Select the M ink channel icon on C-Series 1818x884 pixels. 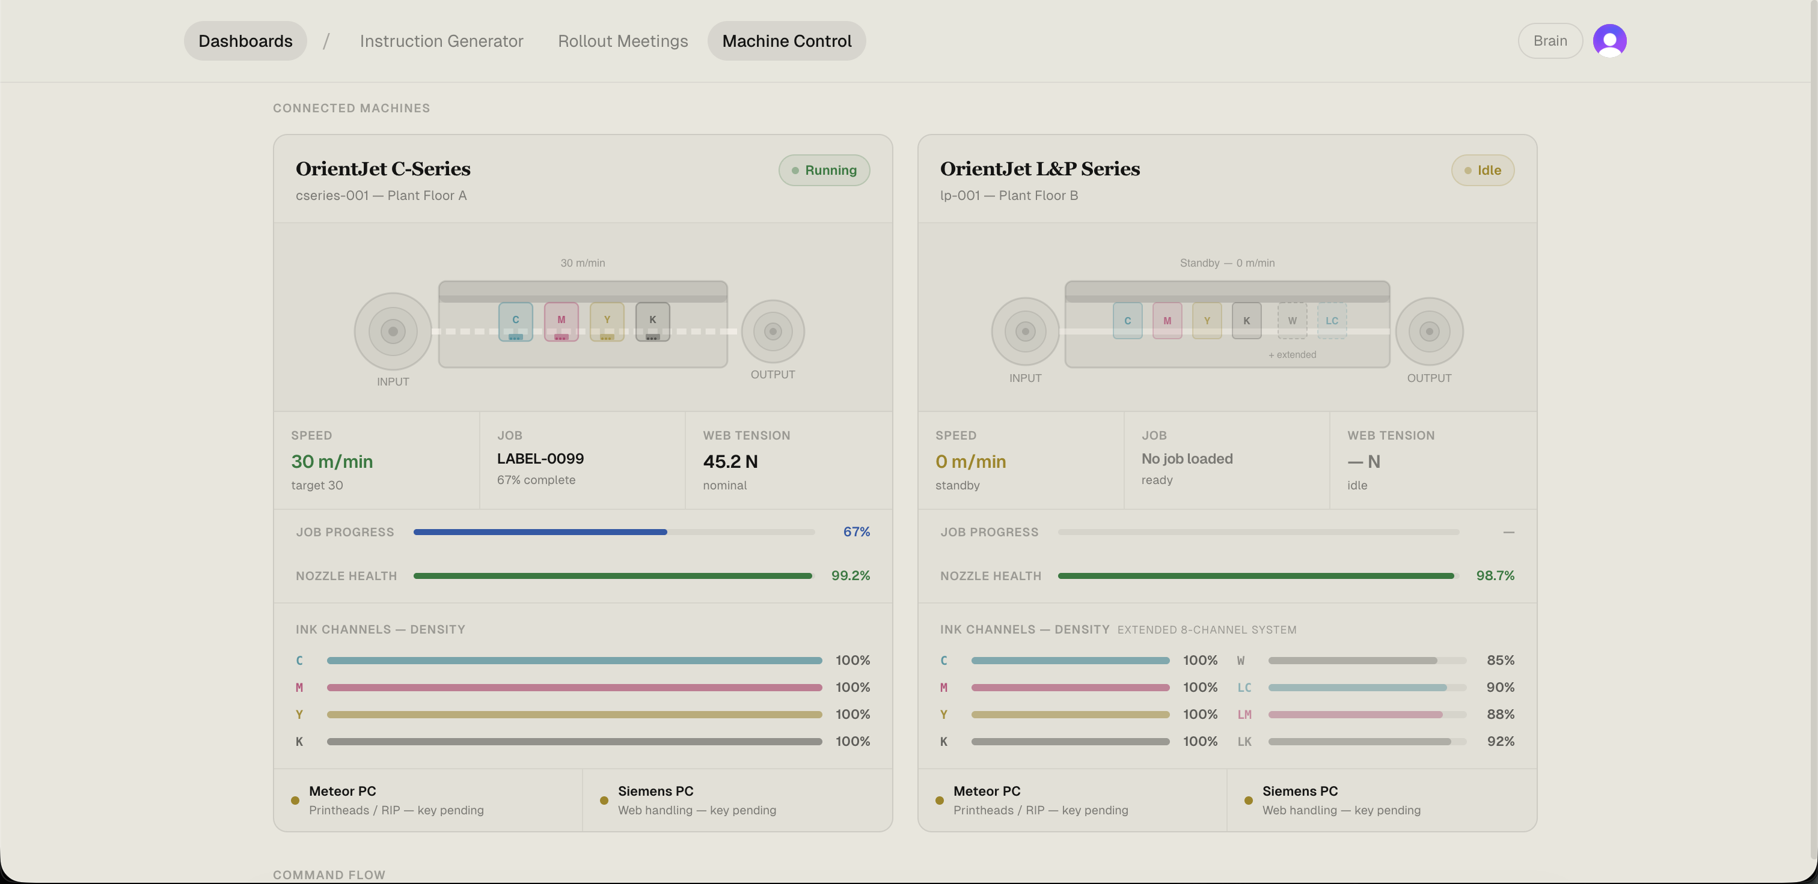click(x=560, y=322)
